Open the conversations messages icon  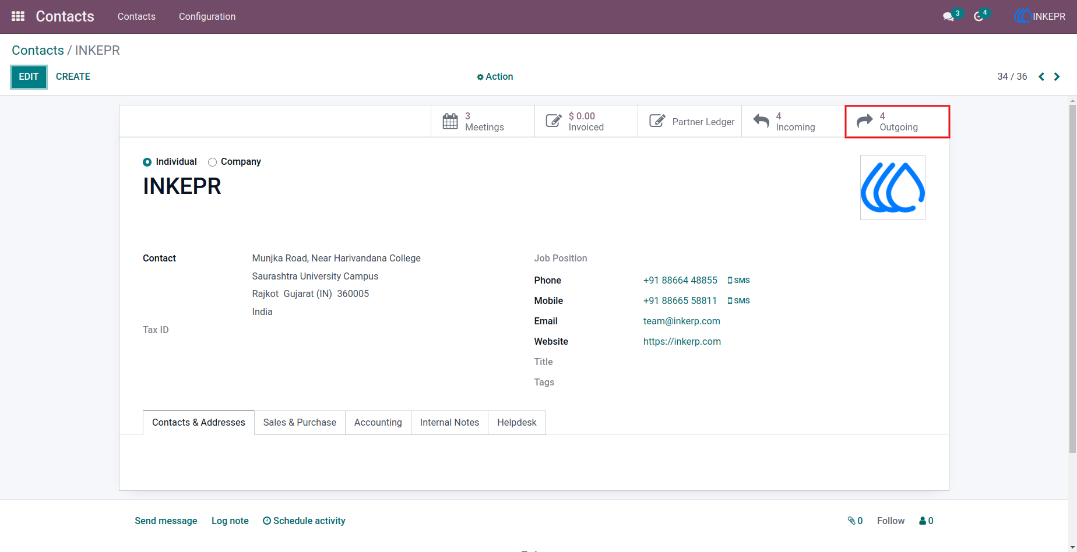[x=948, y=16]
